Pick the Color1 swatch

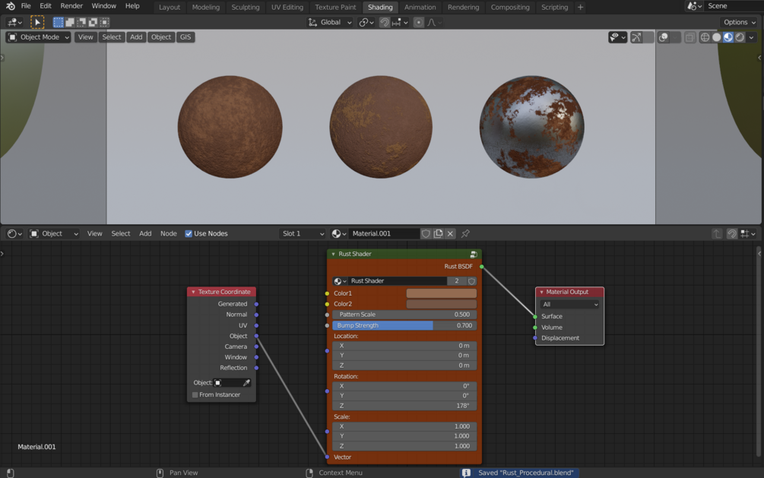pyautogui.click(x=442, y=293)
